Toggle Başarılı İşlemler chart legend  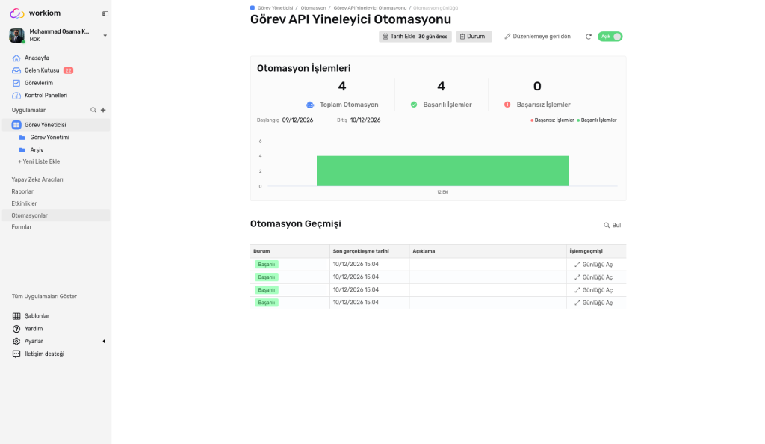coord(597,120)
